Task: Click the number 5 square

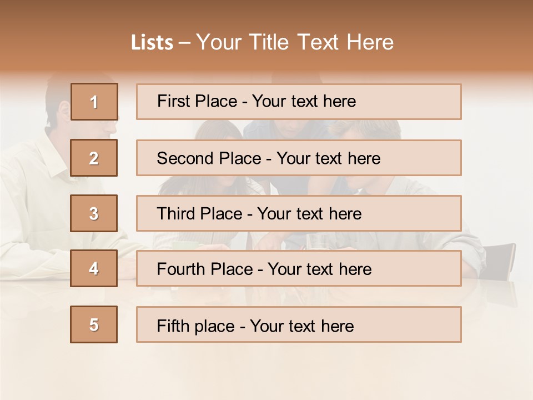Action: click(94, 324)
